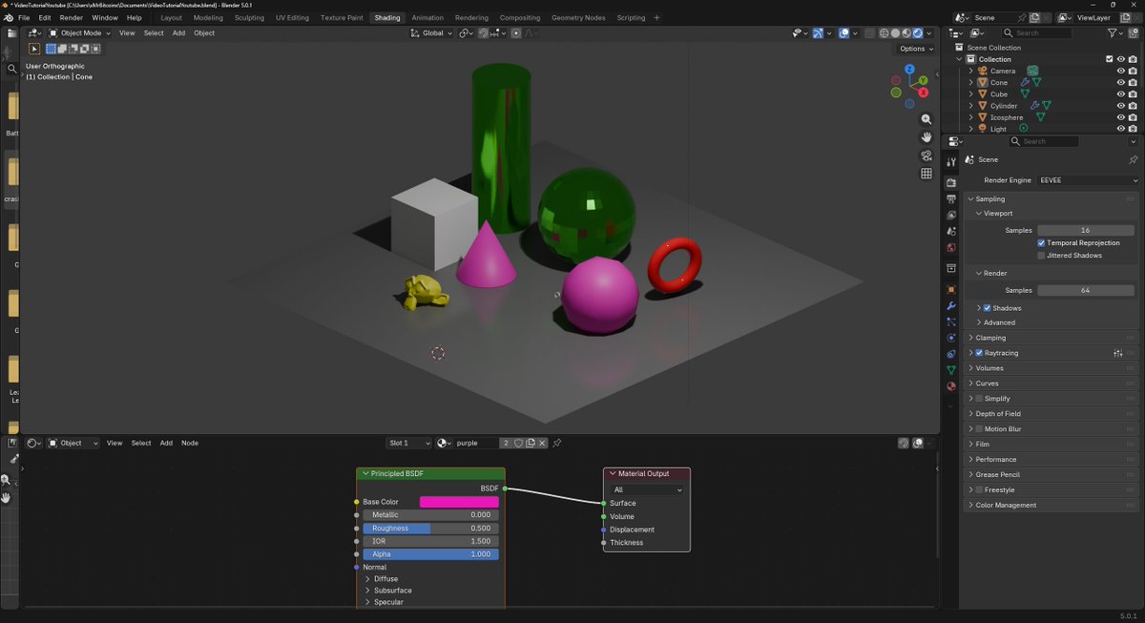
Task: Click the pan hand icon in the 3D viewport
Action: [926, 137]
